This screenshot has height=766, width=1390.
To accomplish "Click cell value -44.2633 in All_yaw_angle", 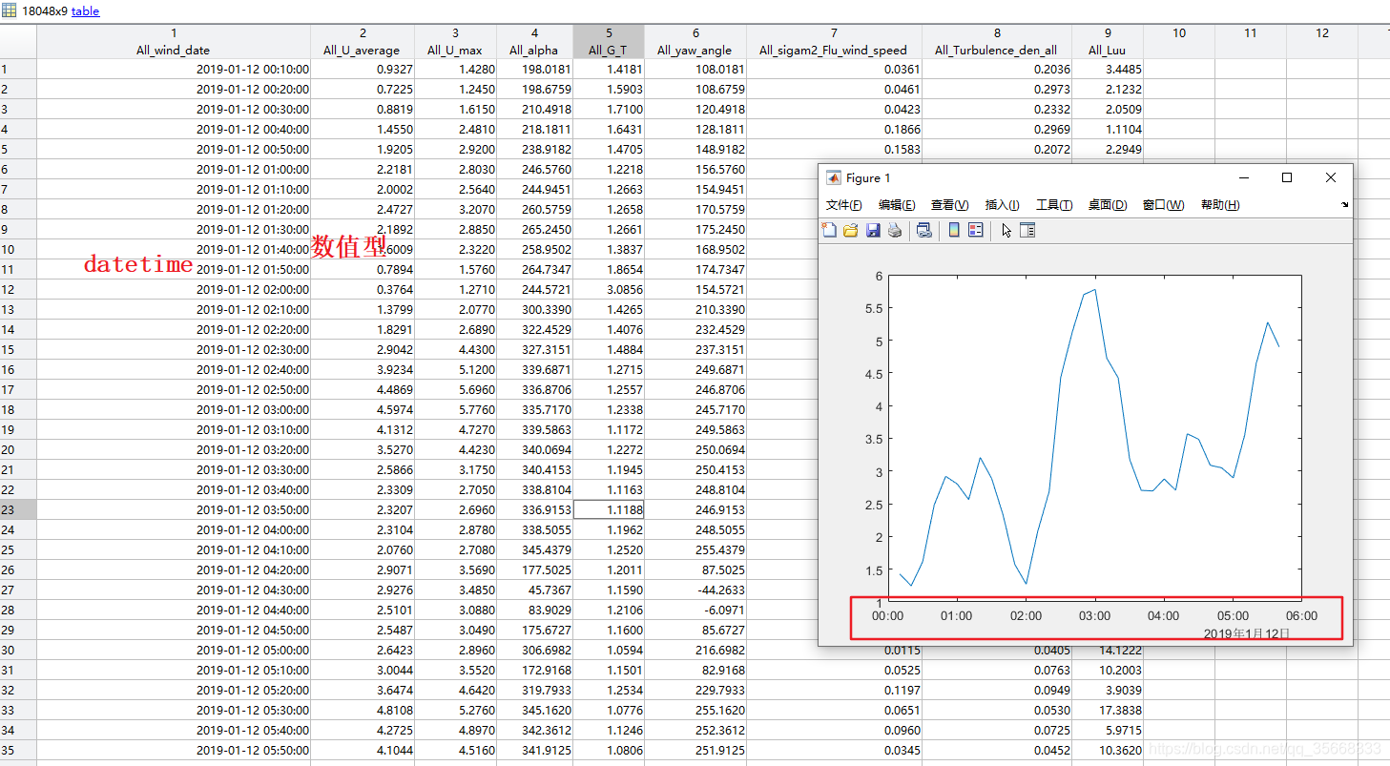I will (695, 590).
